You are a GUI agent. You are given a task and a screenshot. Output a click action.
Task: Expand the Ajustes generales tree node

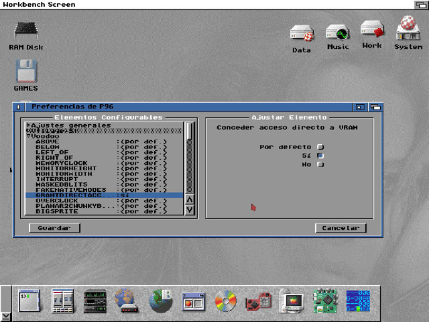[x=28, y=125]
